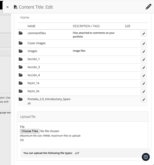Close the Content Title edit dialog
This screenshot has height=165, width=154.
click(x=7, y=7)
